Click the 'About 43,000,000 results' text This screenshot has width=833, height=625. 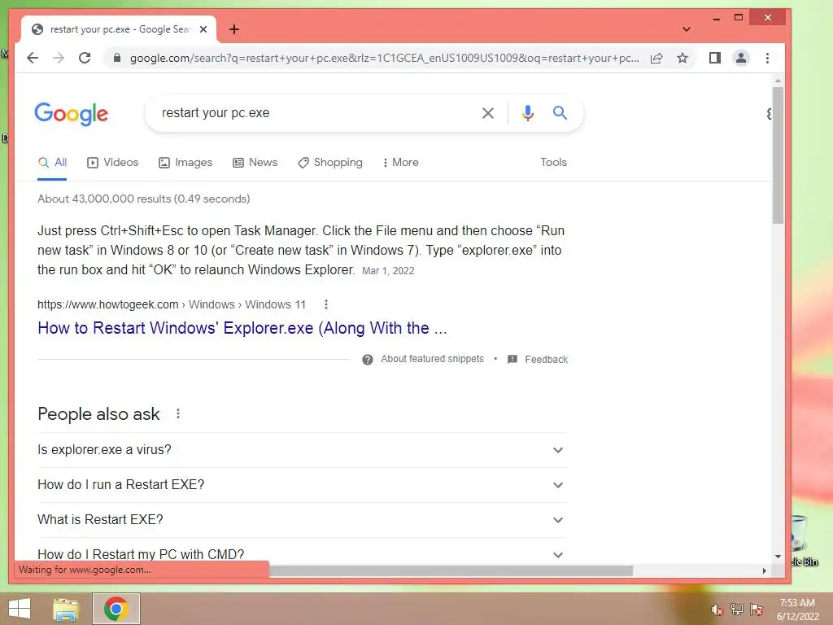coord(143,199)
